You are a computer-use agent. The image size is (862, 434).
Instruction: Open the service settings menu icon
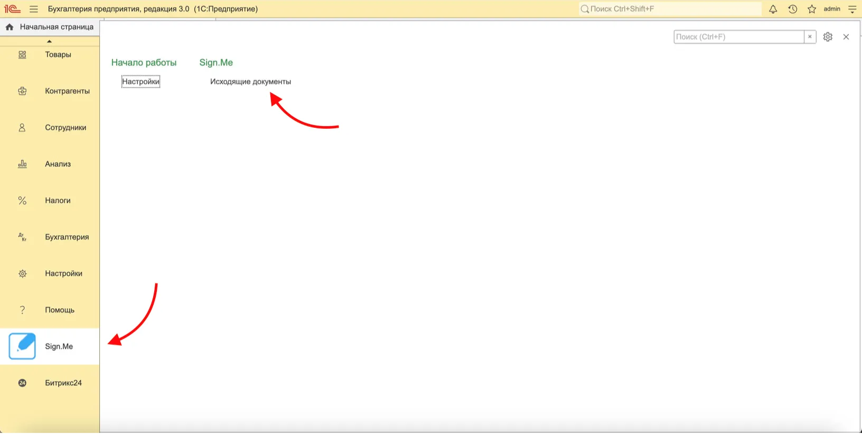pos(852,9)
